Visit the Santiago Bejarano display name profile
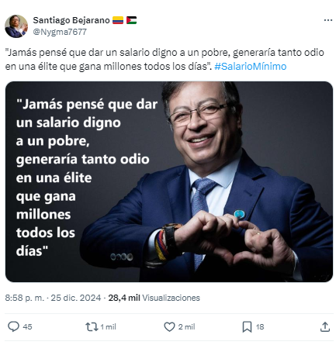This screenshot has width=336, height=345. 71,20
